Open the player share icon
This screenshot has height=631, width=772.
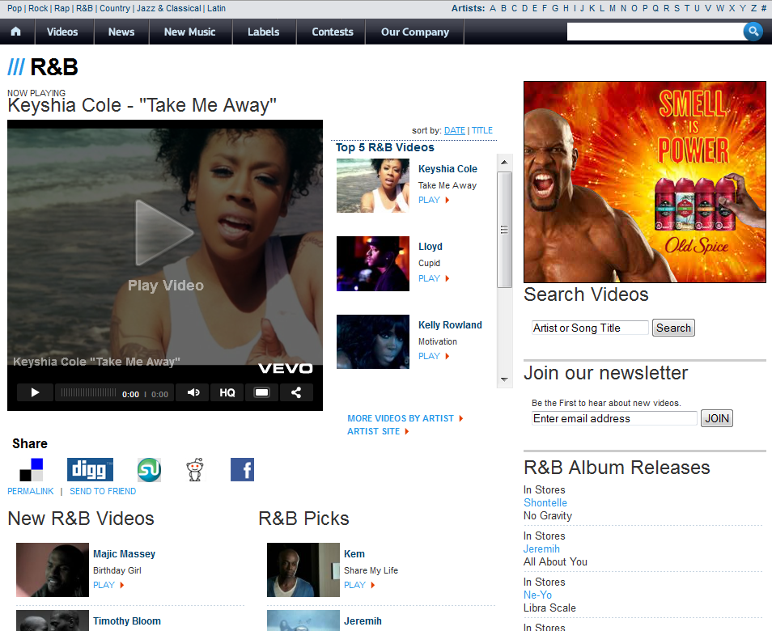296,393
